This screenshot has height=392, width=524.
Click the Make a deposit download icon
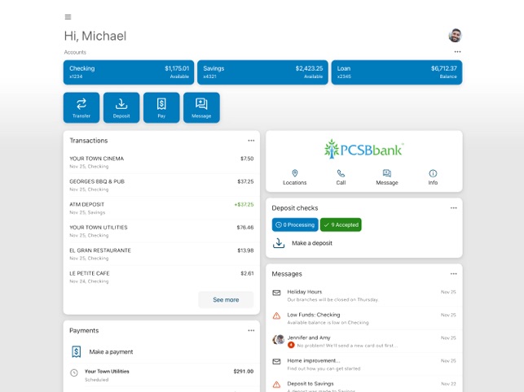click(279, 243)
